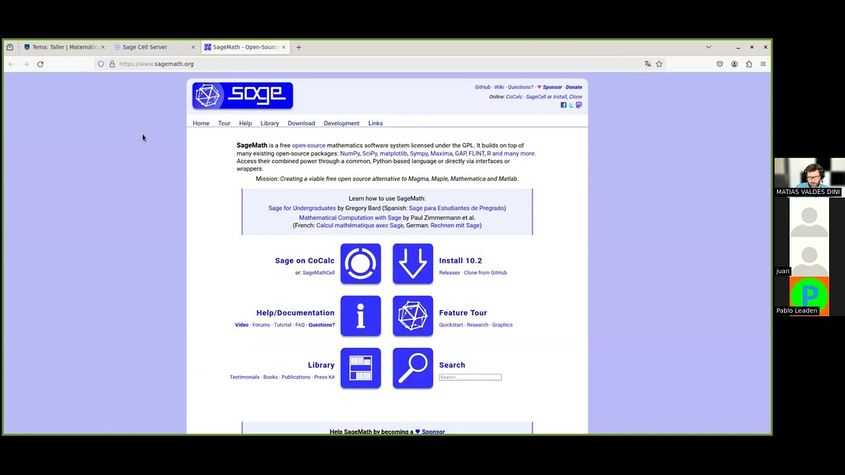Go forward using browser forward arrow
The image size is (845, 475).
pos(26,64)
